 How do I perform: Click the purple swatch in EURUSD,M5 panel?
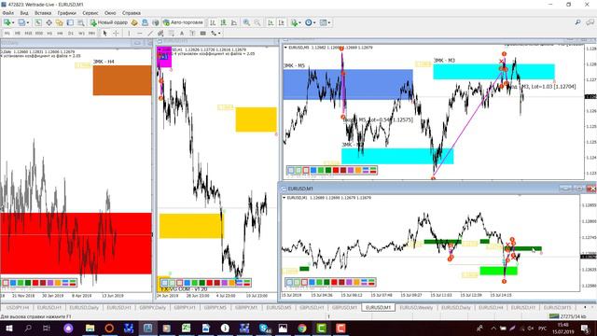[351, 170]
